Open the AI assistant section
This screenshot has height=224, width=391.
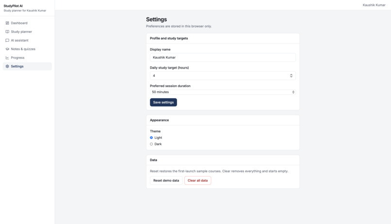coord(27,40)
